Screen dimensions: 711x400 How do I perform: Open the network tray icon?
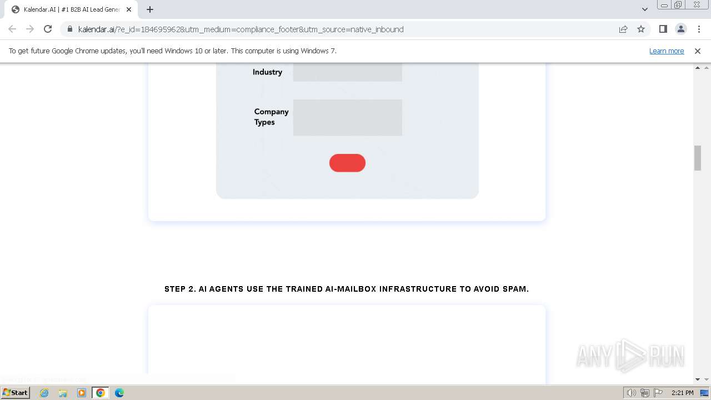pyautogui.click(x=644, y=393)
